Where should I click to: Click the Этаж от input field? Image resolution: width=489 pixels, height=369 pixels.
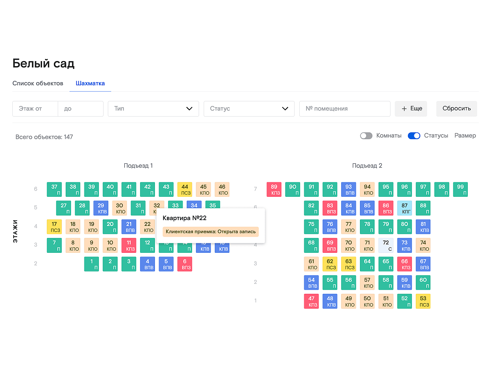[35, 109]
